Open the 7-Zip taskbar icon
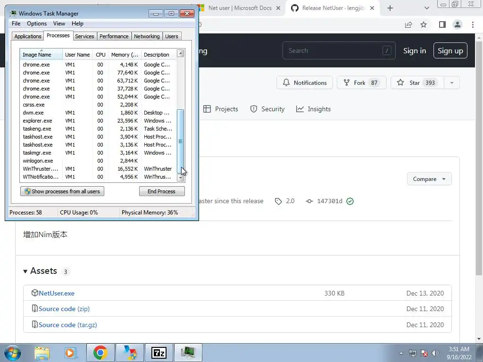This screenshot has height=362, width=483. pos(159,353)
